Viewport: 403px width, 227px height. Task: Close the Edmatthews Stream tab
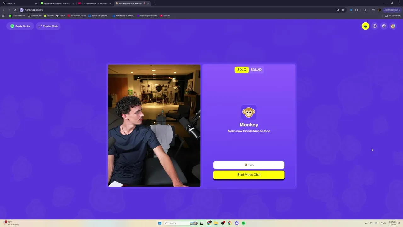(73, 3)
